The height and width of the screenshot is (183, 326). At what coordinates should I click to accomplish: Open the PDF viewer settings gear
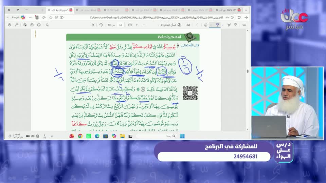point(10,25)
